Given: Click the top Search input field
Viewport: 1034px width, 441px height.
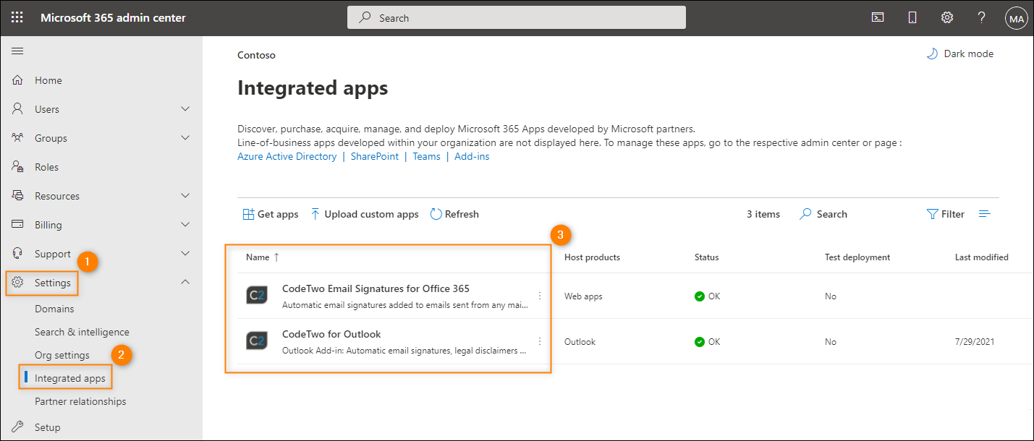Looking at the screenshot, I should tap(515, 17).
